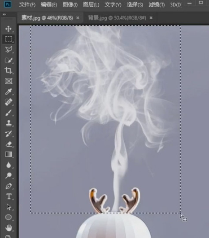Select the Spot Healing Brush tool
The image size is (209, 238).
[x=8, y=102]
